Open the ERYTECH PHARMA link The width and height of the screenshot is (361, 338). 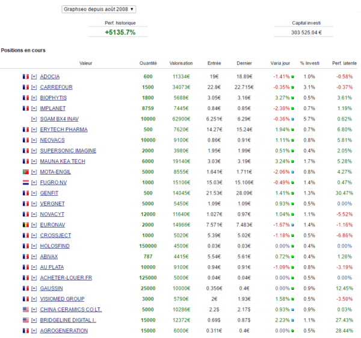(x=64, y=130)
